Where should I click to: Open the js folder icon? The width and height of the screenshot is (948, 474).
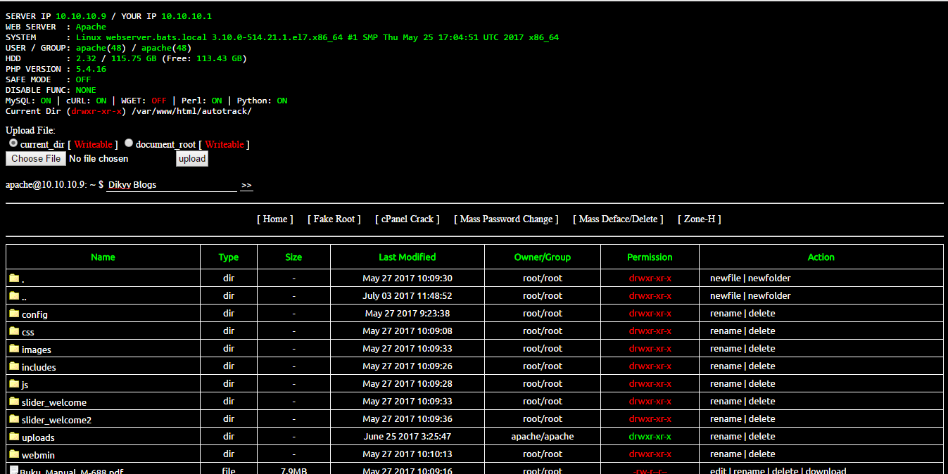pos(14,383)
